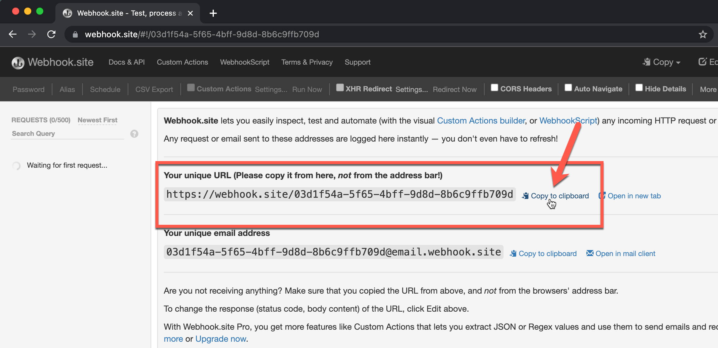718x348 pixels.
Task: Click Redirect Now in toolbar
Action: [455, 90]
